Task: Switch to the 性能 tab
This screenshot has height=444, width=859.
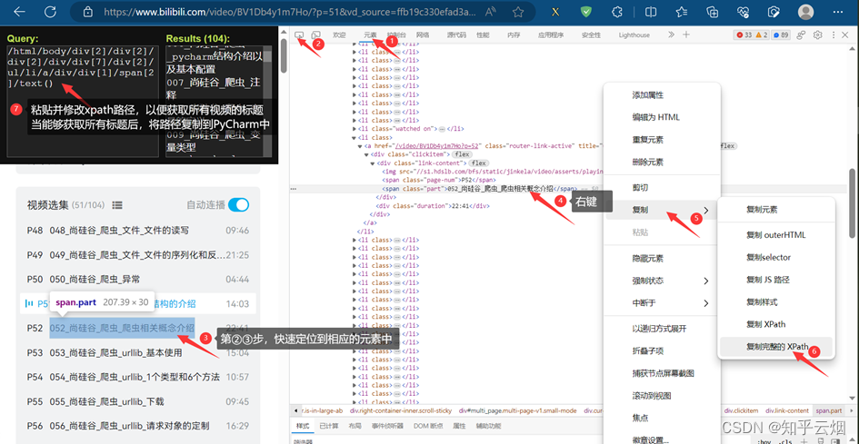Action: click(483, 35)
